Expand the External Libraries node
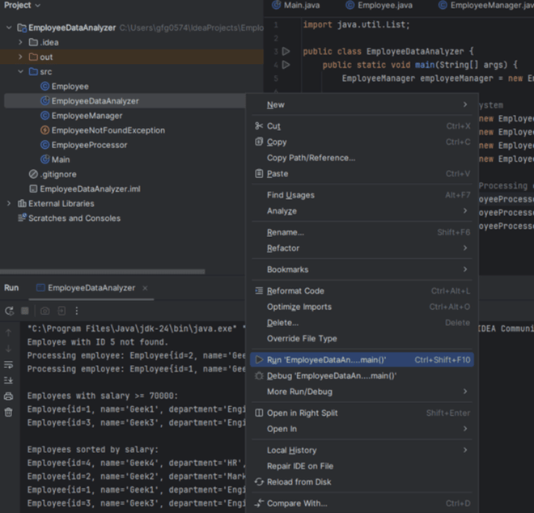 (x=9, y=204)
